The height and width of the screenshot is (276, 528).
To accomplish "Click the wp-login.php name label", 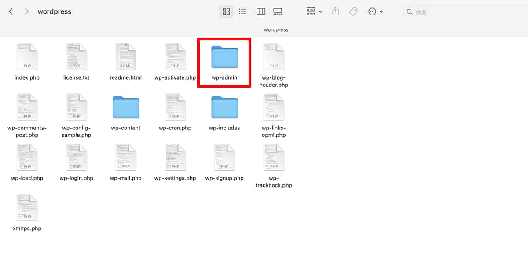I will click(x=77, y=178).
